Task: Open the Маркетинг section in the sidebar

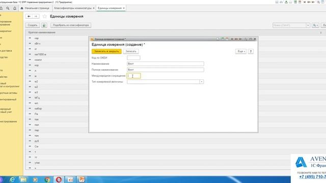Action: click(x=6, y=31)
